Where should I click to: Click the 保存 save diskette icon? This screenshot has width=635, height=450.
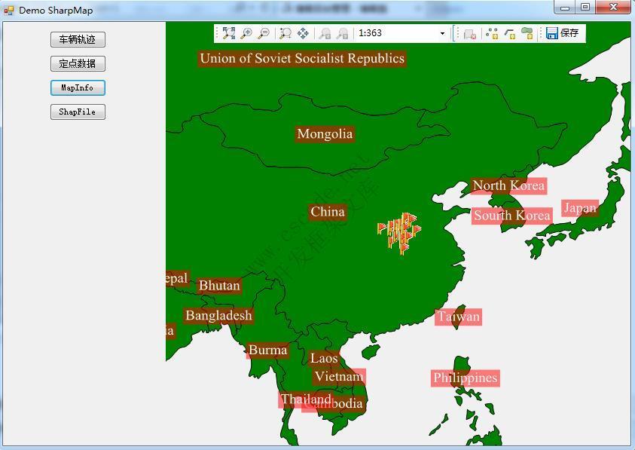pos(554,33)
